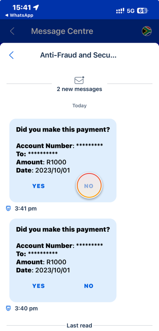Tap the back chevron beside Message Centre
159x331 pixels.
pos(12,31)
